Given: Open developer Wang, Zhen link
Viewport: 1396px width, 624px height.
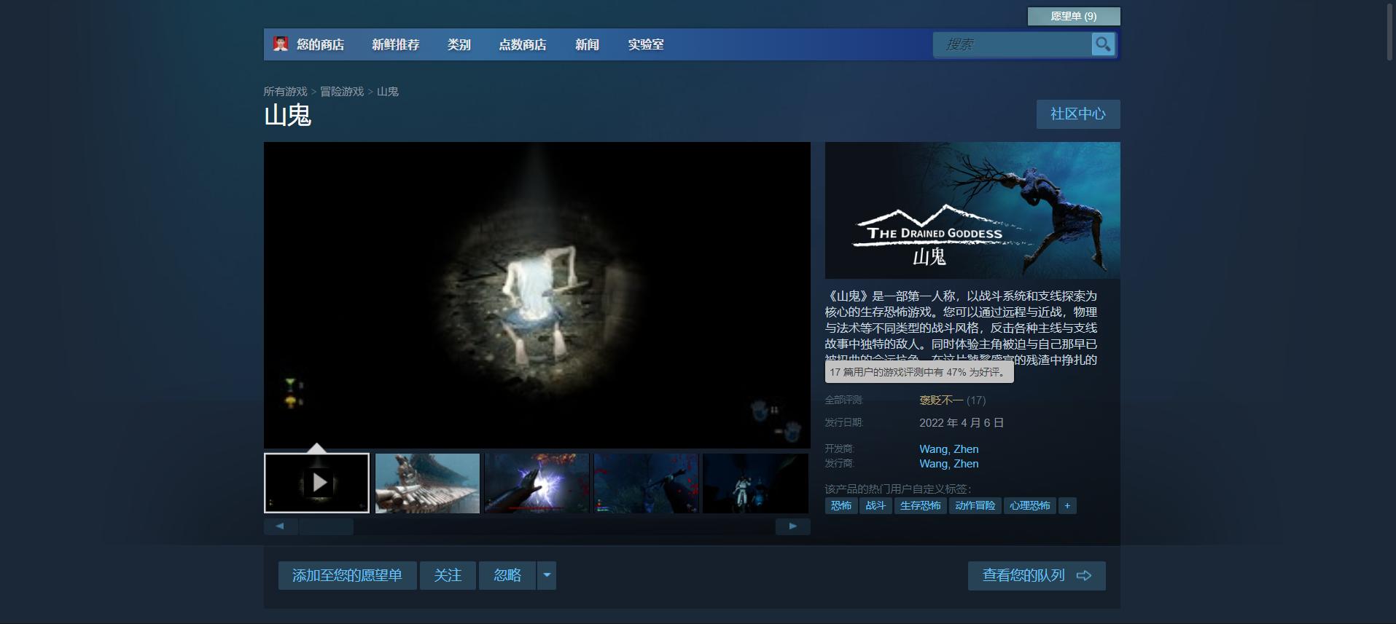Looking at the screenshot, I should (949, 449).
